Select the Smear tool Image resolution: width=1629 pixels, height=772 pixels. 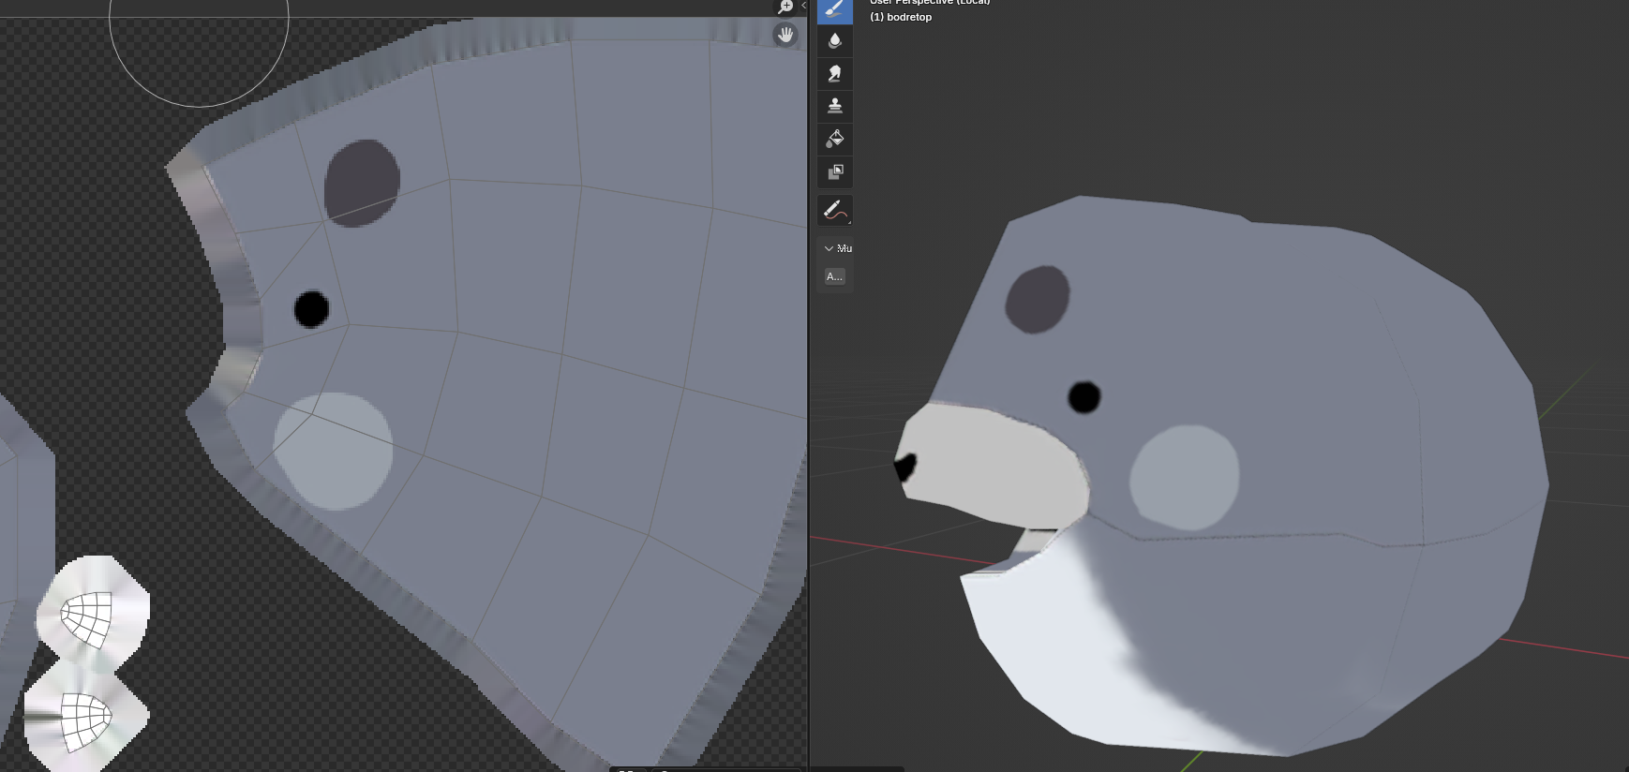[835, 73]
